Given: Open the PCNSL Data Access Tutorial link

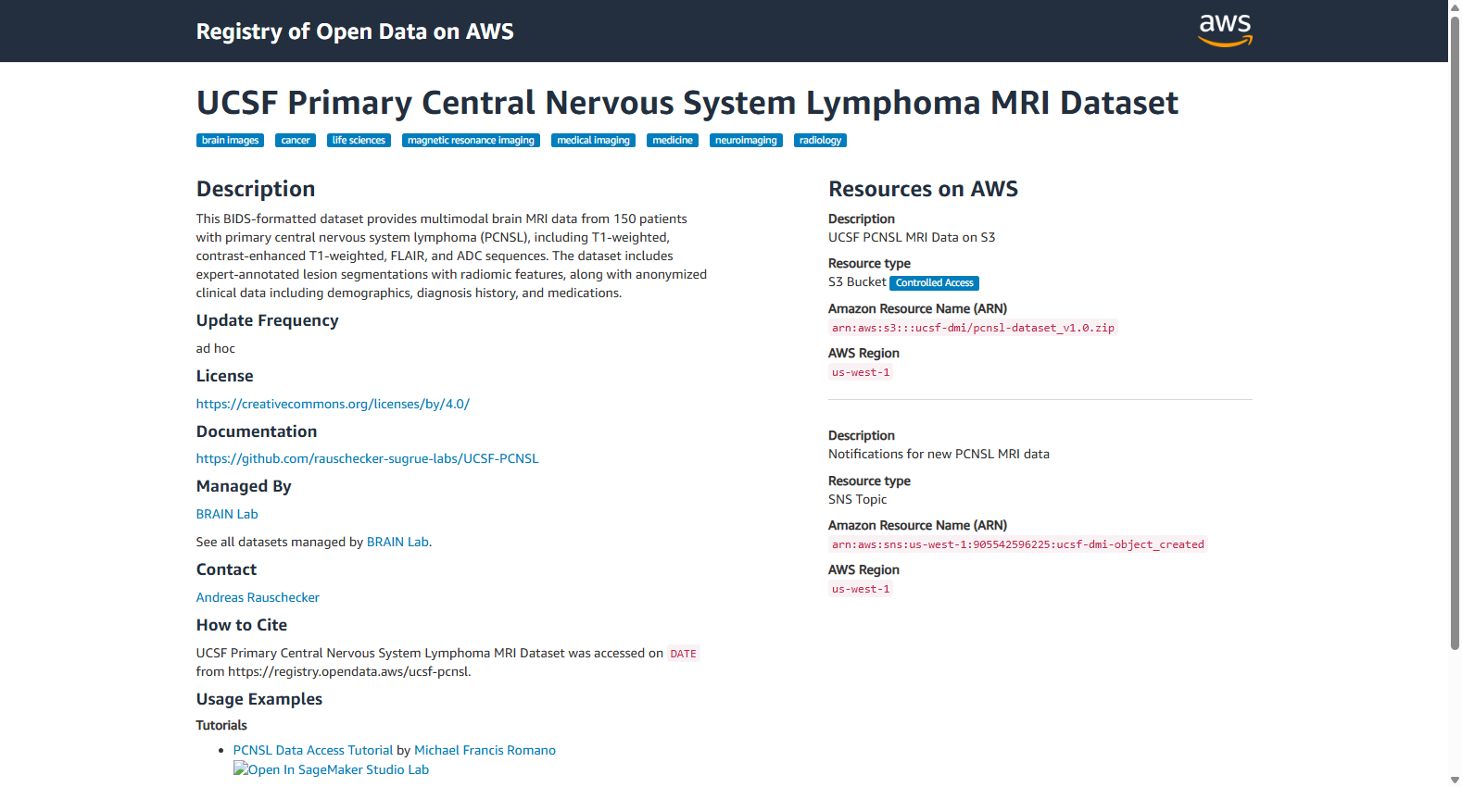Looking at the screenshot, I should (x=313, y=750).
